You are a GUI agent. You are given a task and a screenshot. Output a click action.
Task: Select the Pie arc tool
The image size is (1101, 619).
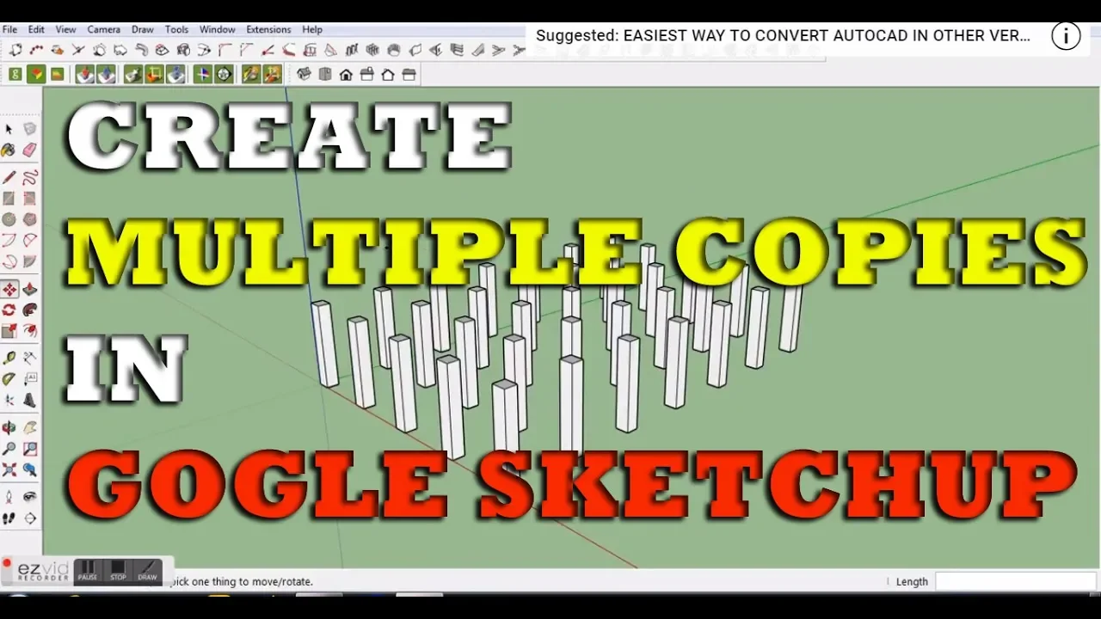(30, 261)
